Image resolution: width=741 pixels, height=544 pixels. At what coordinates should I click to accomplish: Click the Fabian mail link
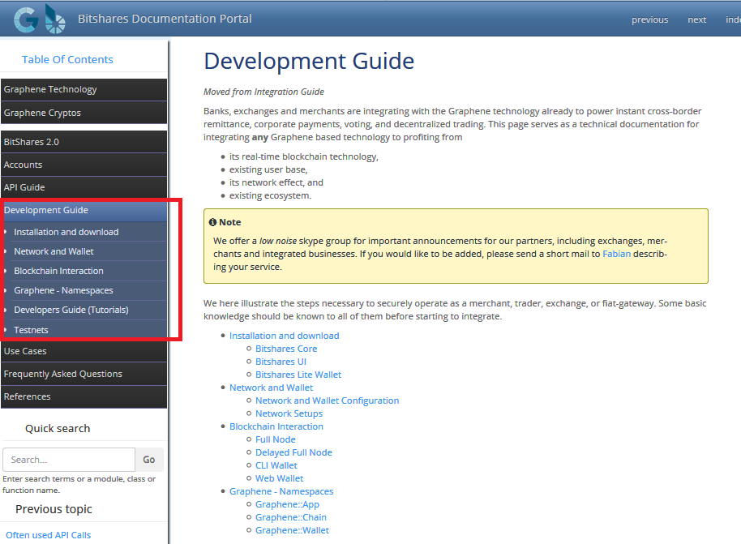[x=616, y=254]
